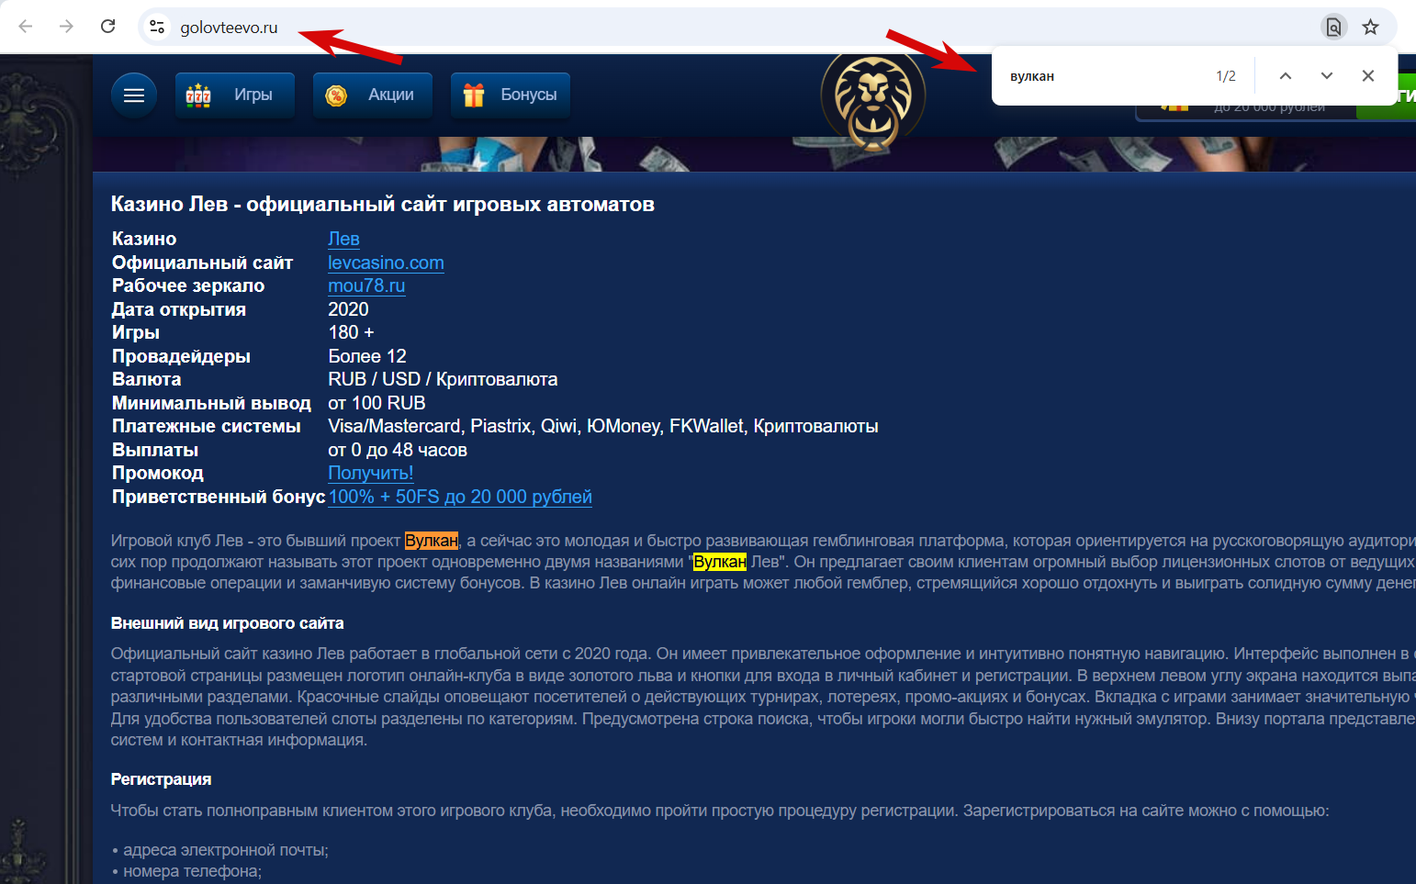This screenshot has height=884, width=1416.
Task: View site information icon in address bar
Action: (x=158, y=28)
